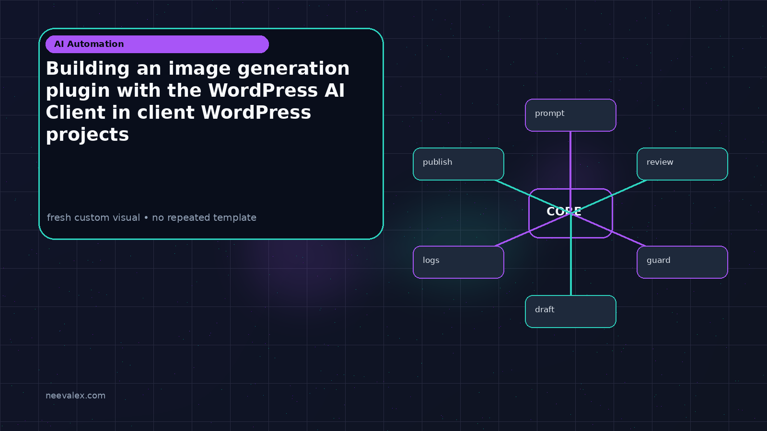
Task: Click 'fresh custom visual • no repeated template' caption
Action: coord(151,217)
